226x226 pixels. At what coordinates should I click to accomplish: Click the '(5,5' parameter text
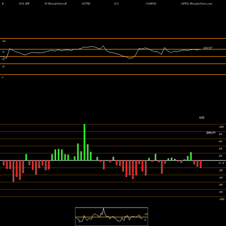(x=116, y=4)
